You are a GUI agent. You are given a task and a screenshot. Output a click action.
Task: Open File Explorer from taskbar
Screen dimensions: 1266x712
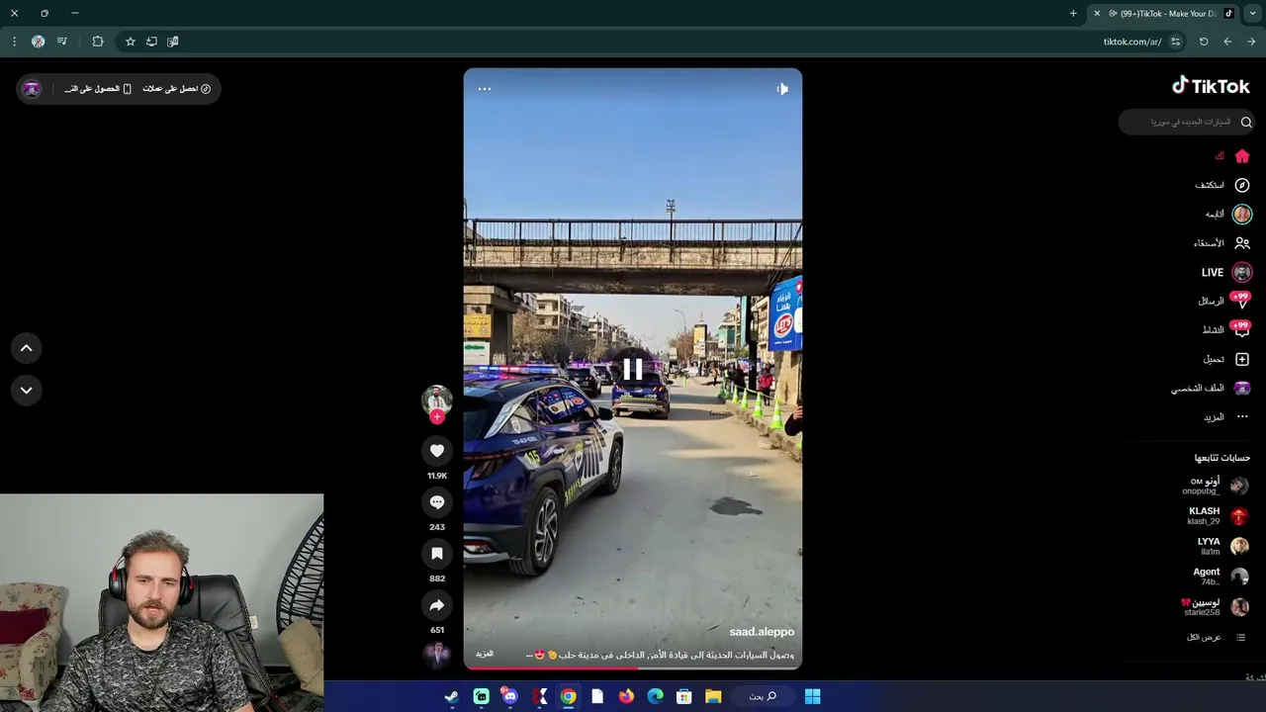tap(713, 696)
